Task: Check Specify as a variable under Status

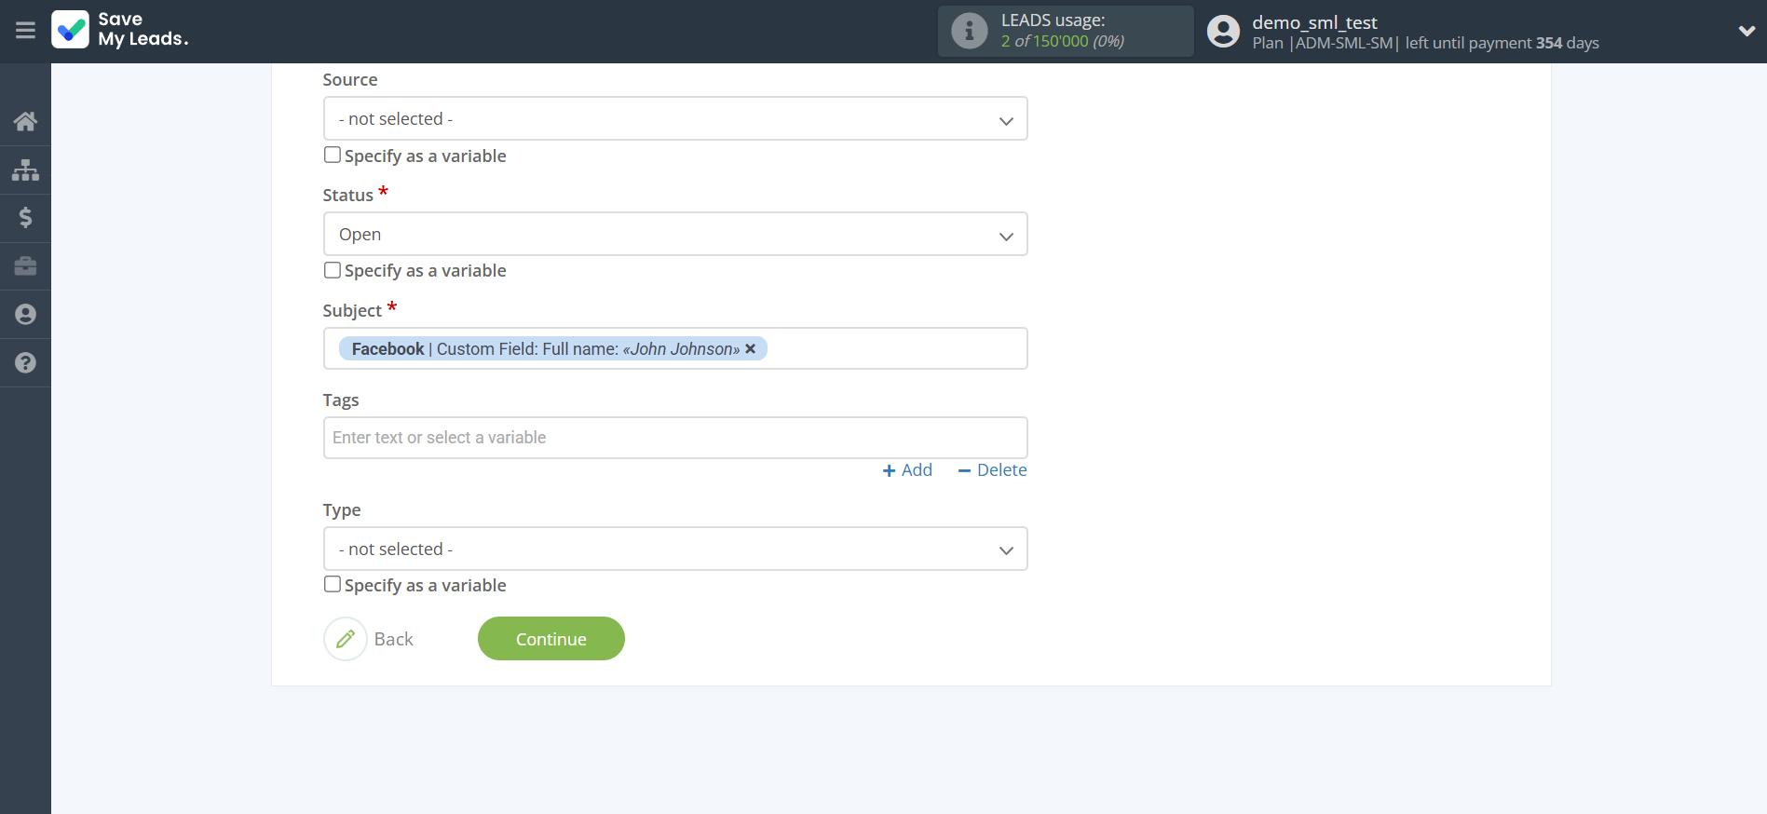Action: (x=333, y=270)
